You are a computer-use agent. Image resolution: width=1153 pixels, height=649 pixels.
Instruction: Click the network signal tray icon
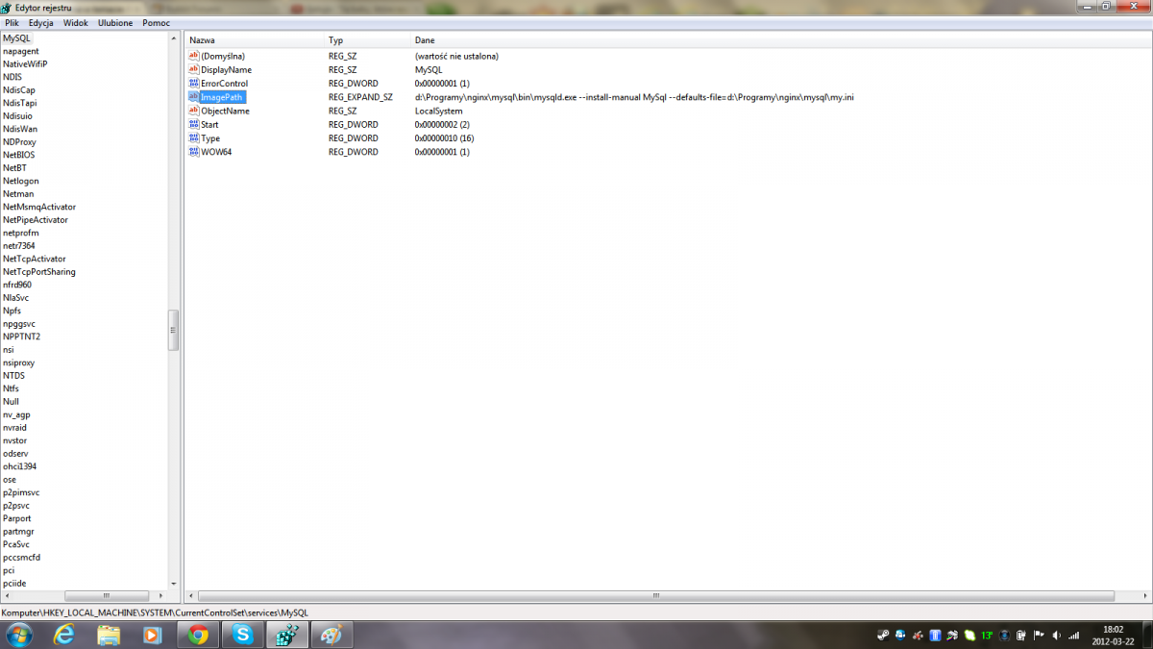pyautogui.click(x=1073, y=636)
